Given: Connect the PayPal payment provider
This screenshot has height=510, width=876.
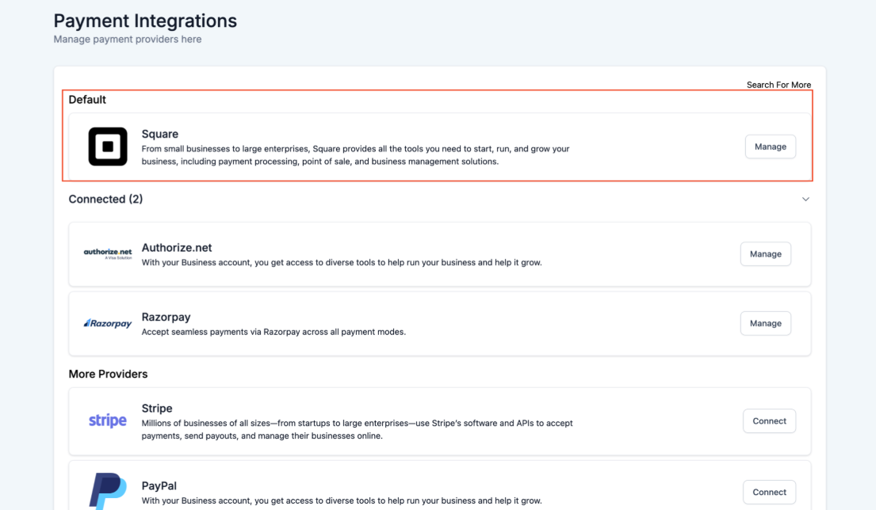Looking at the screenshot, I should [x=769, y=492].
